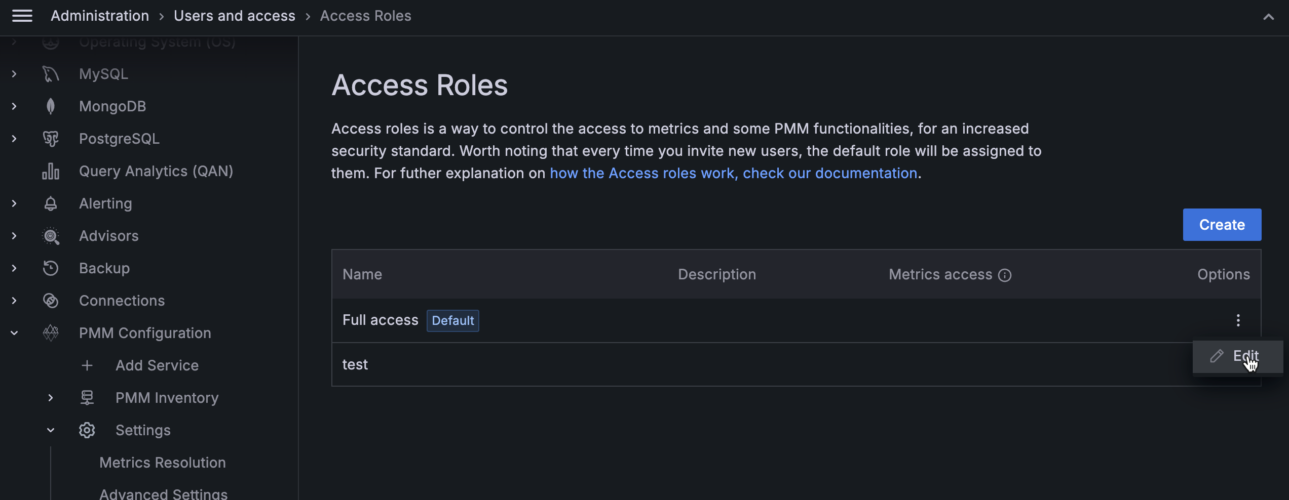
Task: Open options menu for Full access role
Action: (1238, 320)
